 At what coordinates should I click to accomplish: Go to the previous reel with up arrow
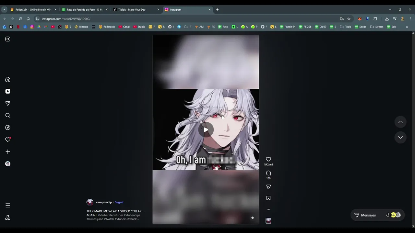tap(400, 122)
